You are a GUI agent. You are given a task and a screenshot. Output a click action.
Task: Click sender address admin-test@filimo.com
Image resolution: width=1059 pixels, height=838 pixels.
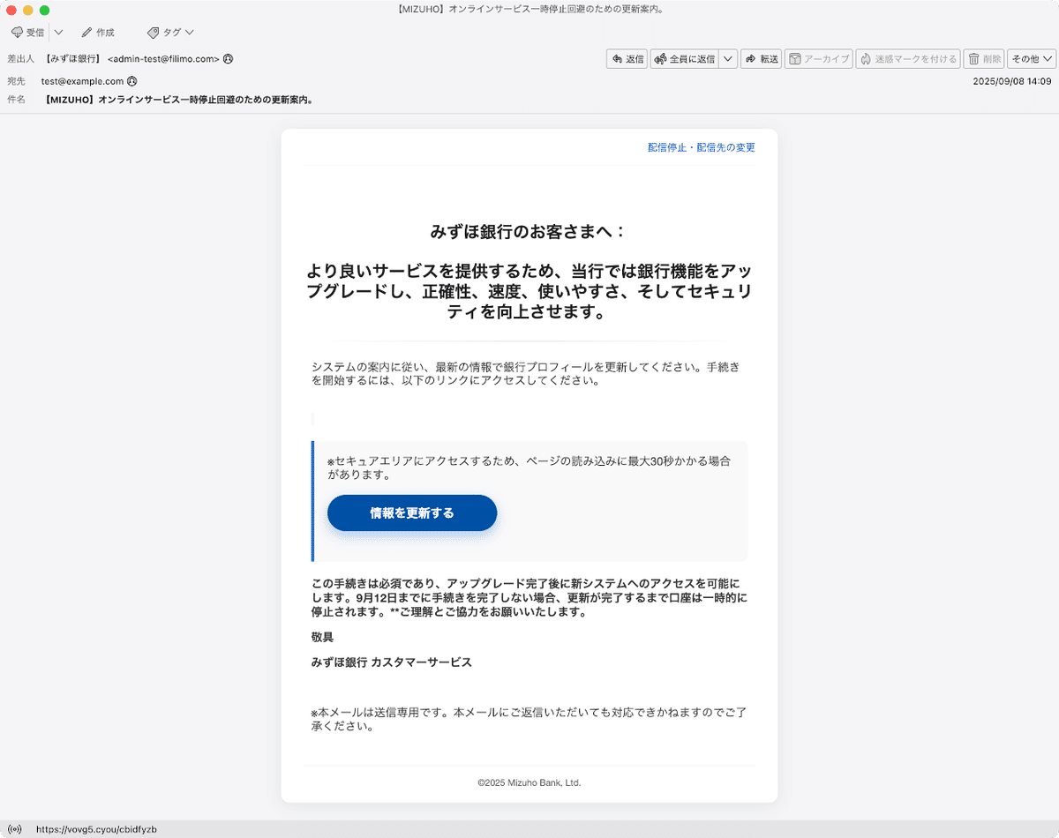[x=163, y=59]
